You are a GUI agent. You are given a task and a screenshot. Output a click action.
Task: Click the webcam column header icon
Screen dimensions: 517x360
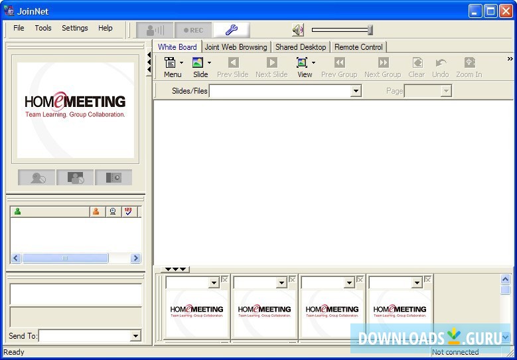tap(113, 211)
